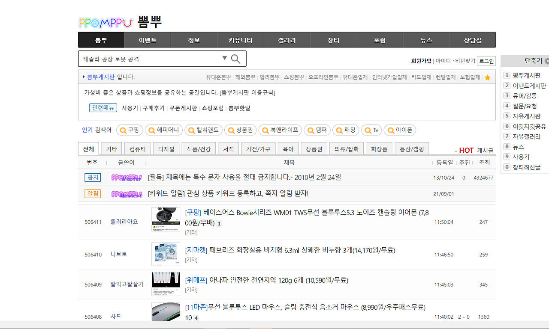Open the 키워드 알림 post
The height and width of the screenshot is (329, 549).
[228, 193]
